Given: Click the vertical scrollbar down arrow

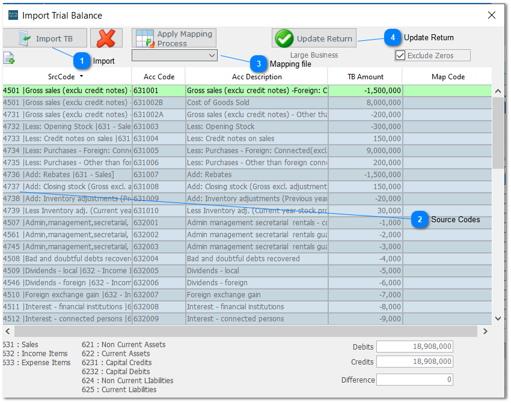Looking at the screenshot, I should pyautogui.click(x=497, y=318).
